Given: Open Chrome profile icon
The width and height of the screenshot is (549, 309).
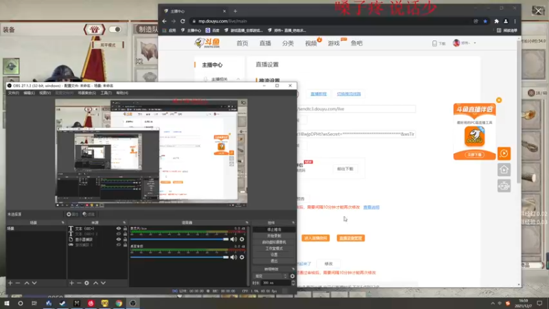Looking at the screenshot, I should point(506,21).
